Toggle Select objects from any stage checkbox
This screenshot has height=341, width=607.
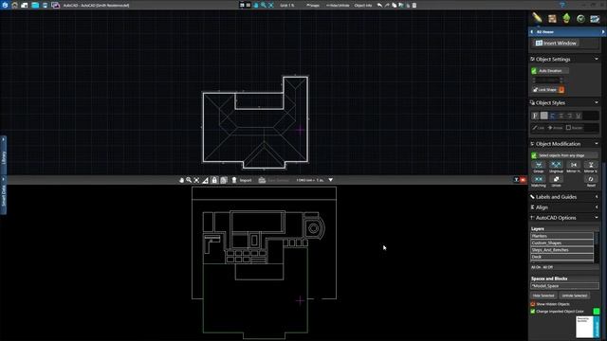534,155
